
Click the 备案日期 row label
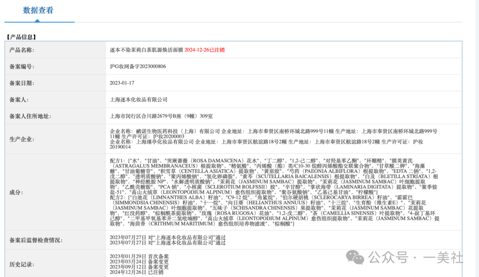point(22,83)
